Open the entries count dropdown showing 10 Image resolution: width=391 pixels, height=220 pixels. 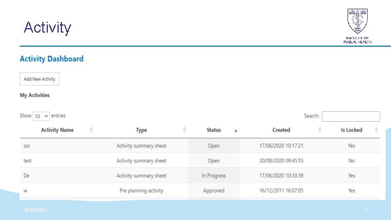pos(41,116)
